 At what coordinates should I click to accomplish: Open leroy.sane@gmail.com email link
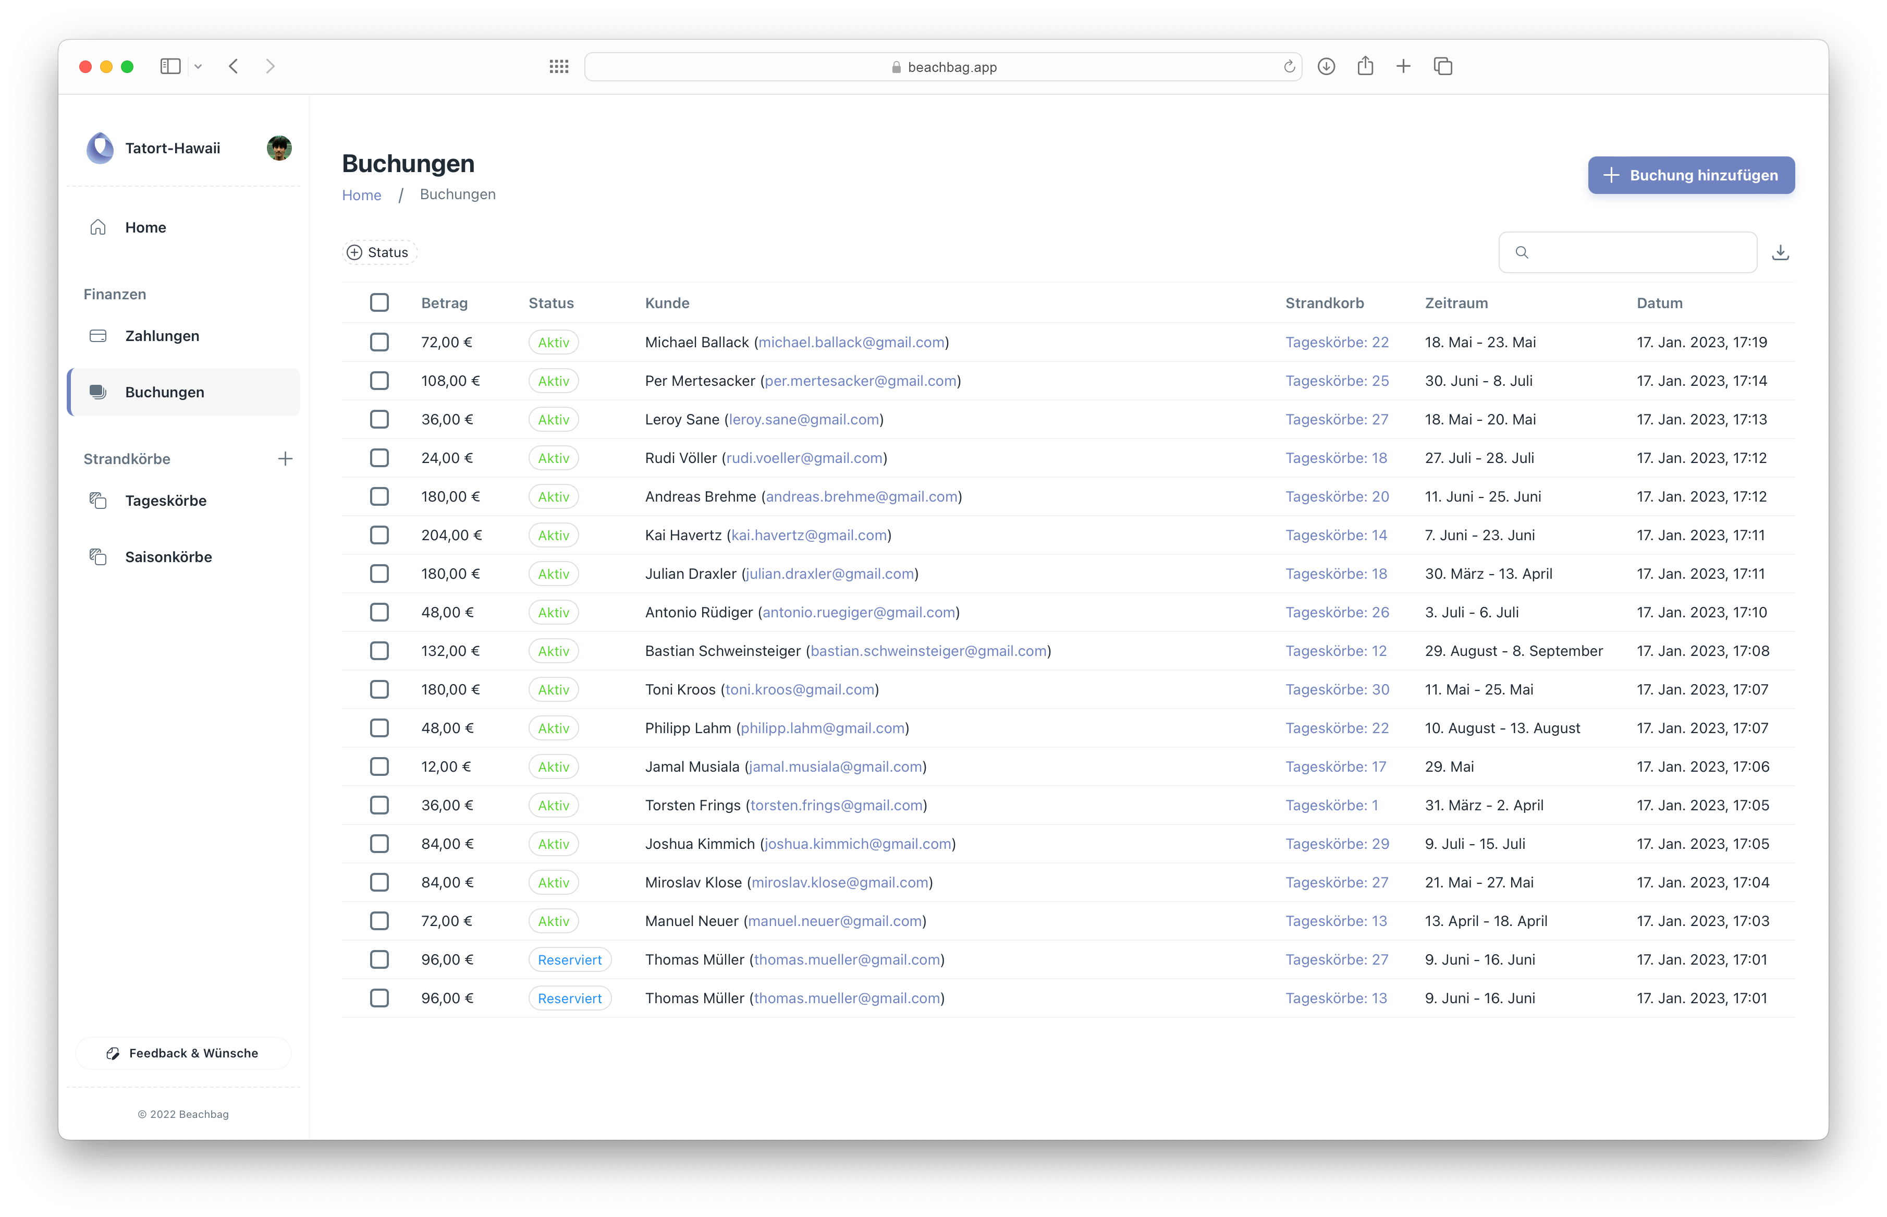[x=803, y=420]
